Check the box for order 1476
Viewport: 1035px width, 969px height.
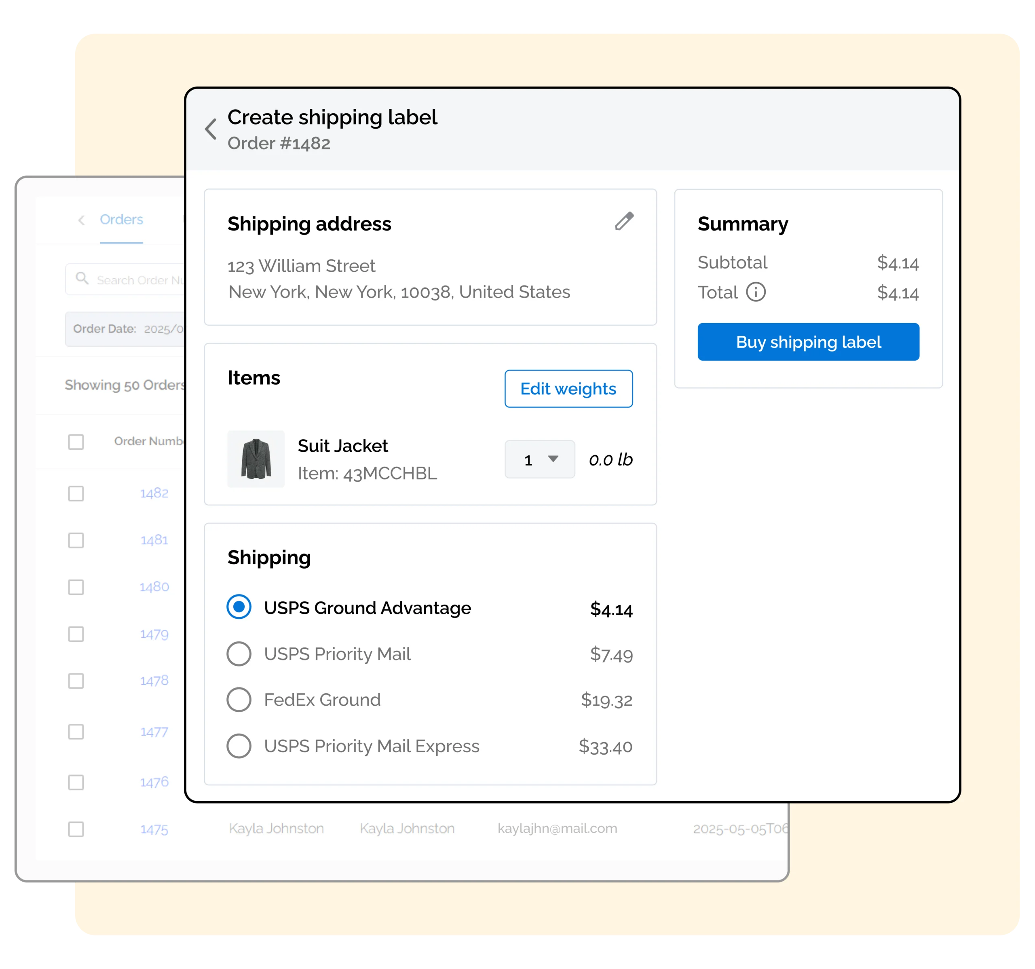click(x=76, y=782)
